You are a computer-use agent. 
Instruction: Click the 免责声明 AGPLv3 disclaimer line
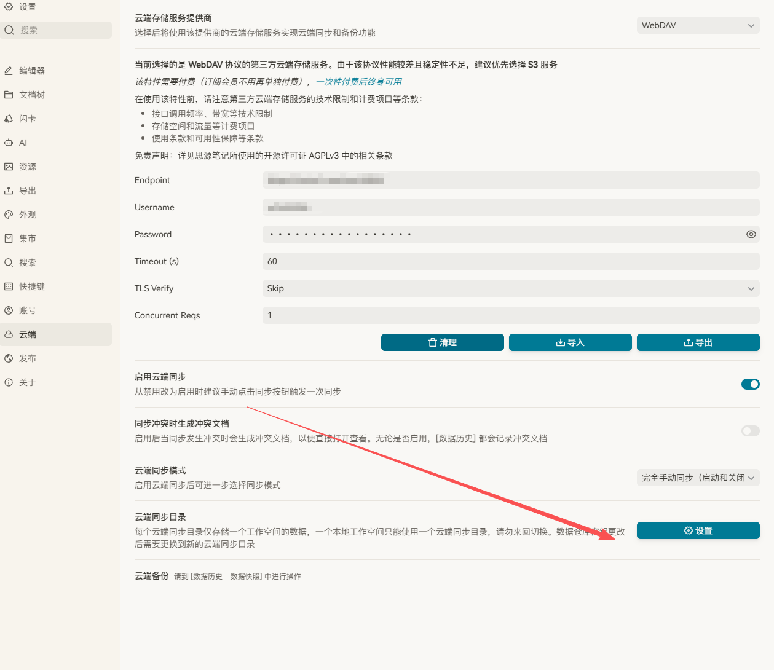pyautogui.click(x=264, y=156)
